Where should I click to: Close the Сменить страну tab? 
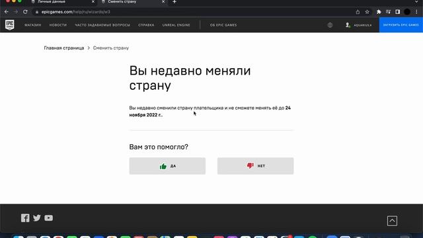click(x=163, y=1)
